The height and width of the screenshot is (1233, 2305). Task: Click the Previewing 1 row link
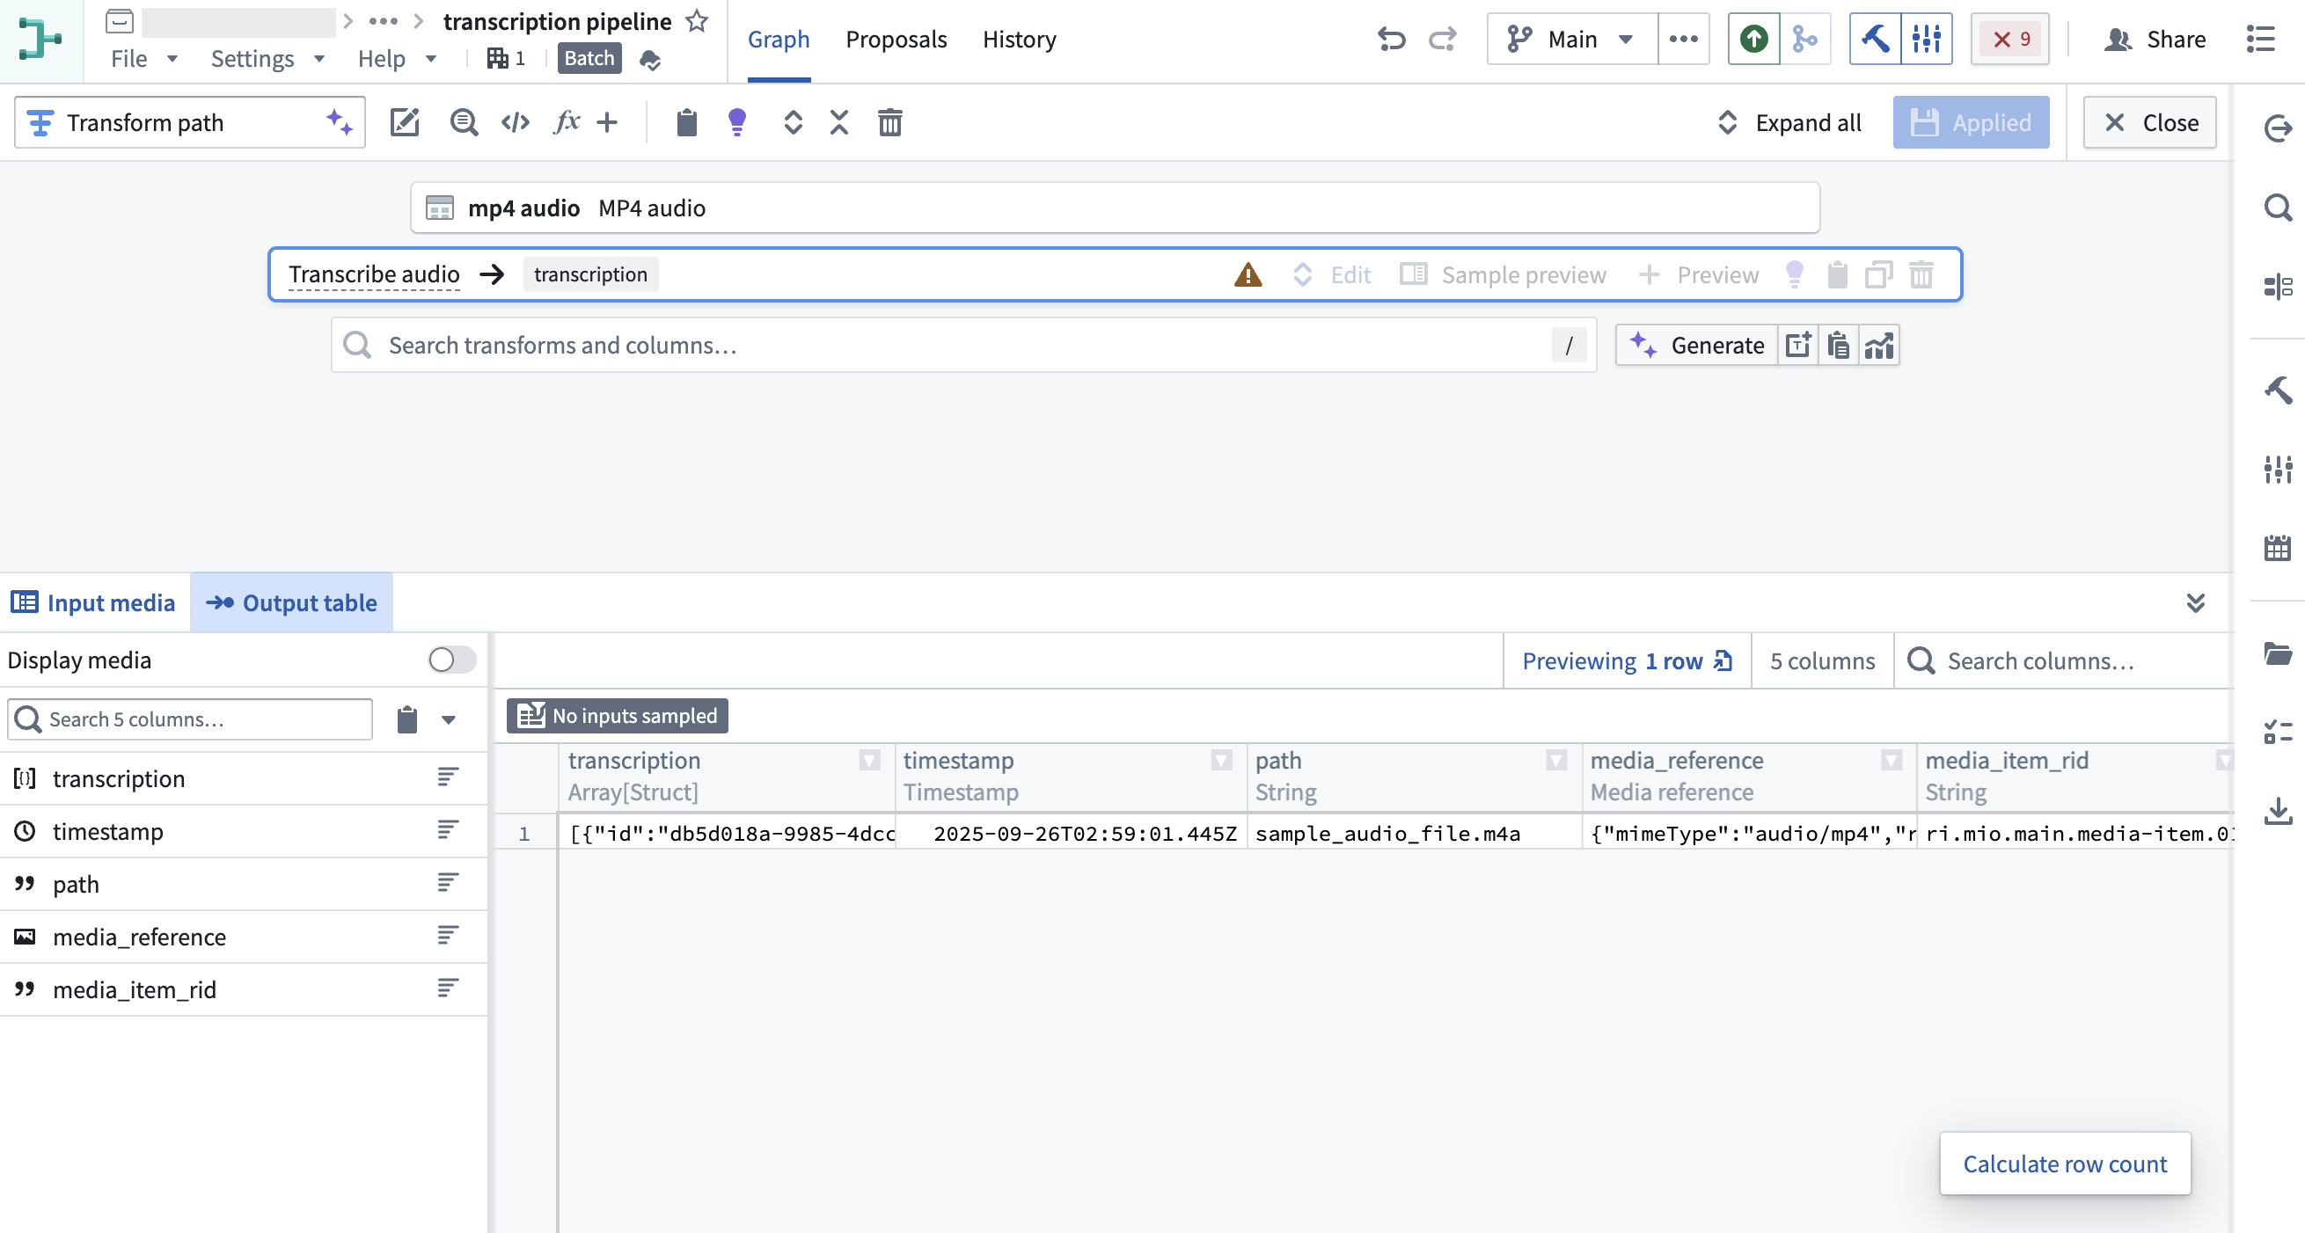tap(1627, 661)
